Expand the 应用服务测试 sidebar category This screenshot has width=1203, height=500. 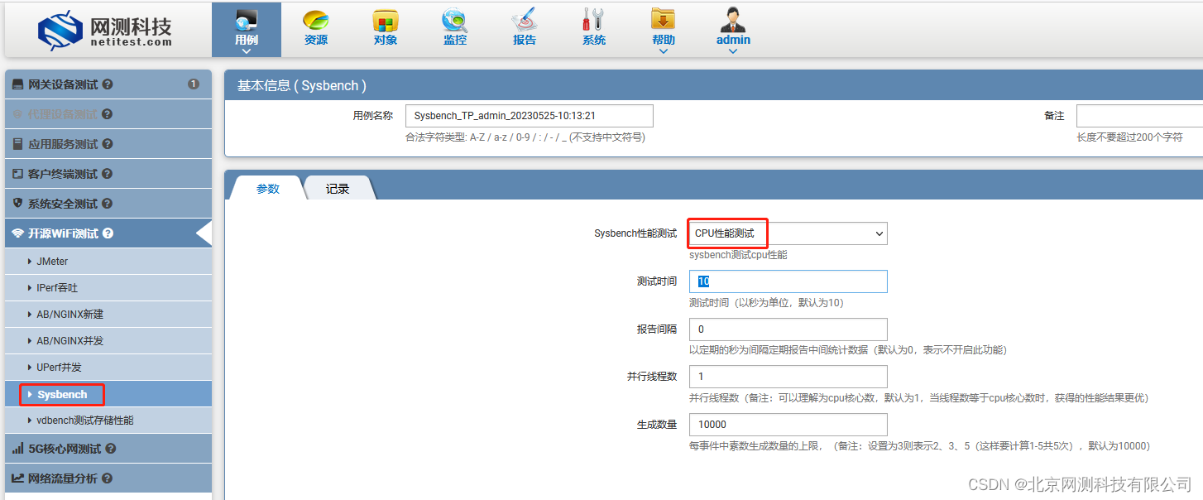(108, 144)
